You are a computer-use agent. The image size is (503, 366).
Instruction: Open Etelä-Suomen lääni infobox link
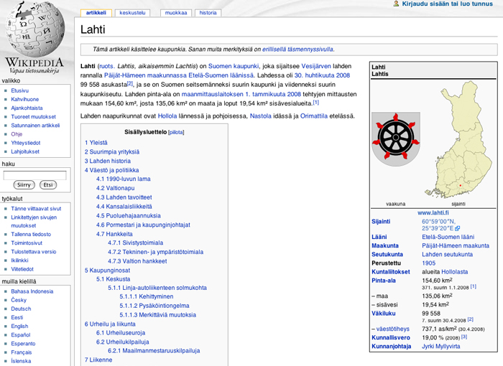tap(448, 237)
